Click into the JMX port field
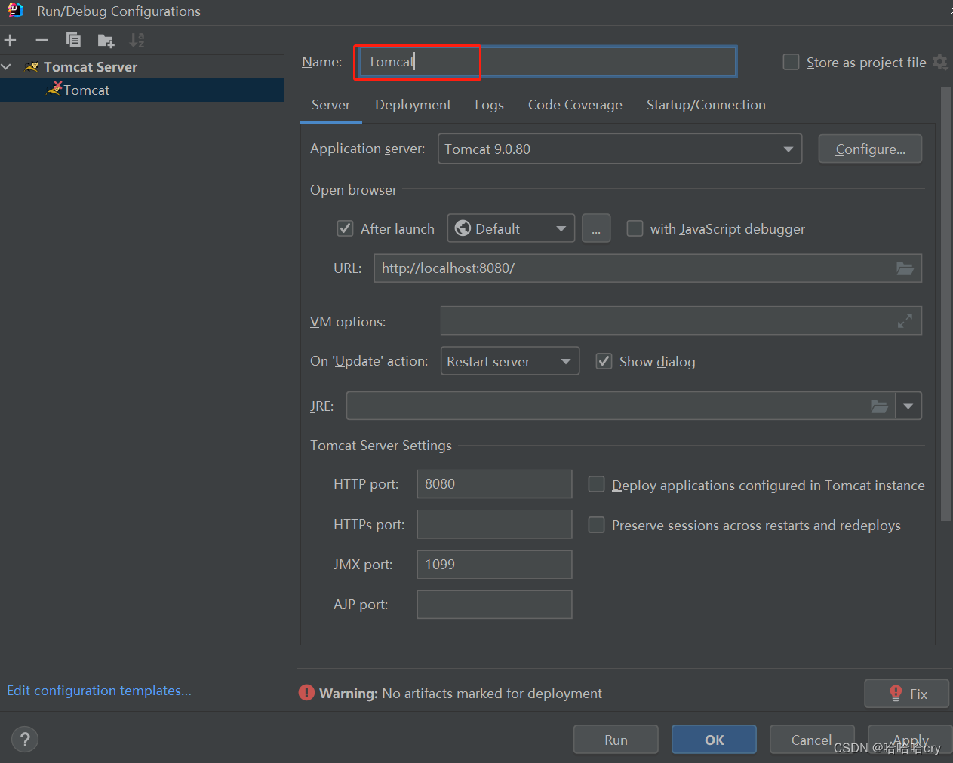The height and width of the screenshot is (763, 953). (494, 564)
